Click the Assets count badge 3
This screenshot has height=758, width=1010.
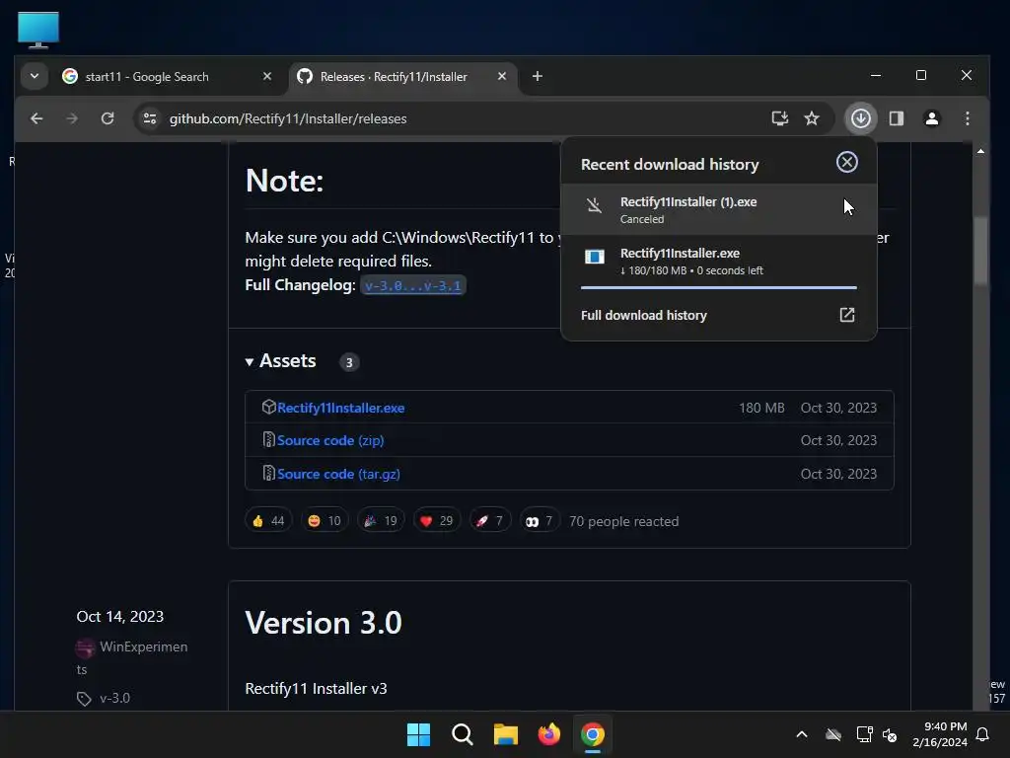[349, 362]
